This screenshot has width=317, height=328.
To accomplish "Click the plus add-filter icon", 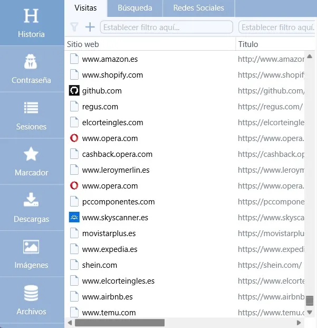I will pos(90,27).
